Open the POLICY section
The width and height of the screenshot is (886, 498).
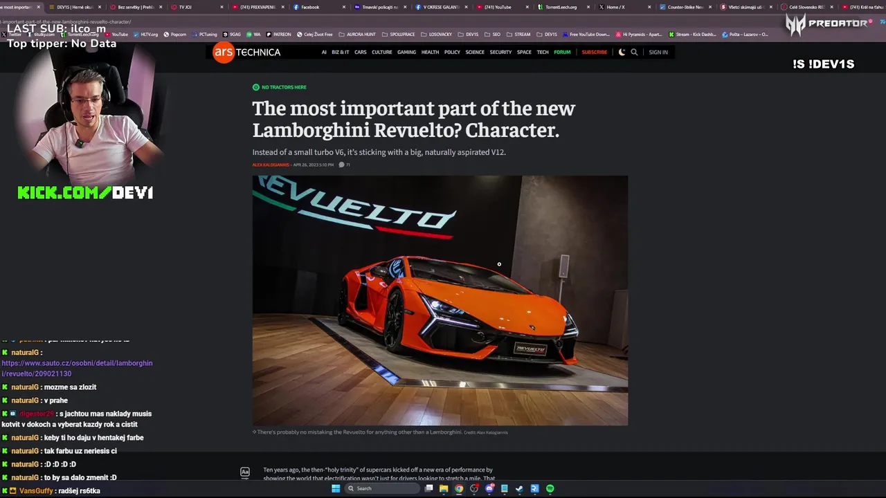pyautogui.click(x=452, y=52)
